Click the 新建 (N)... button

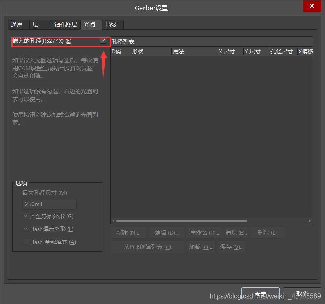pos(128,233)
